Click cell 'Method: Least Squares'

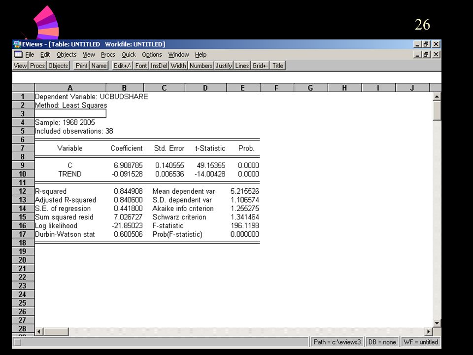[71, 106]
